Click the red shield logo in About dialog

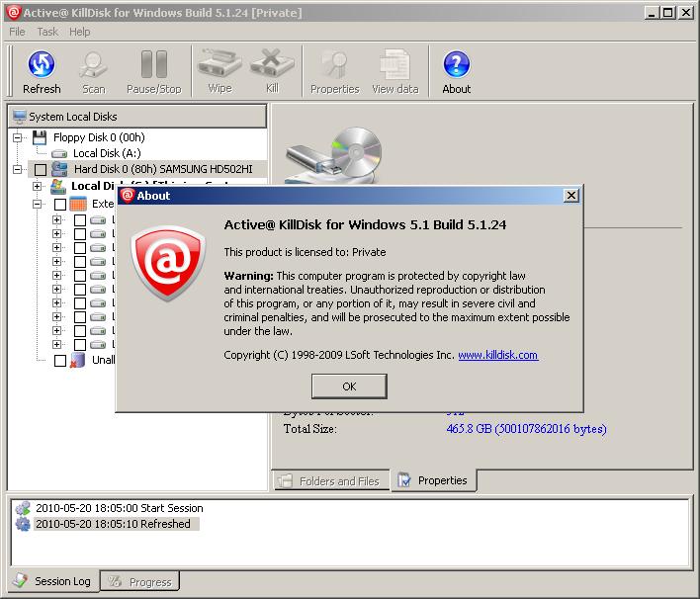coord(168,263)
